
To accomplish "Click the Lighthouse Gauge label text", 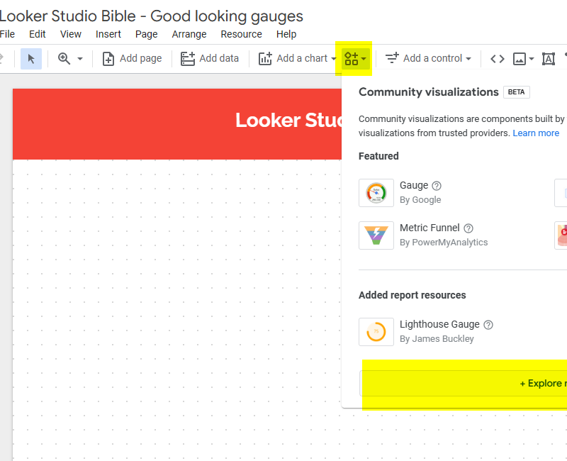I will click(439, 324).
